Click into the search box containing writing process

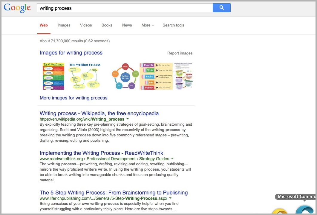124,8
